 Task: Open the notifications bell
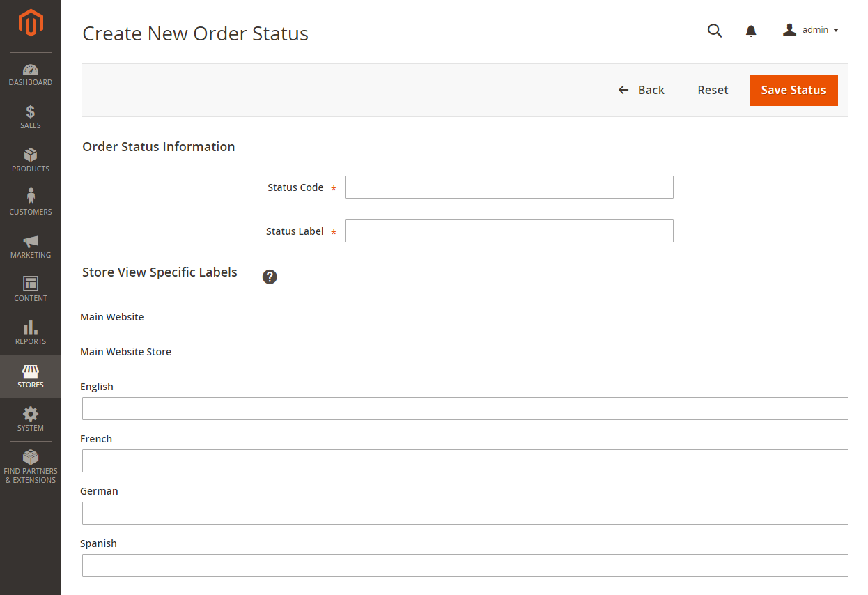pos(751,31)
